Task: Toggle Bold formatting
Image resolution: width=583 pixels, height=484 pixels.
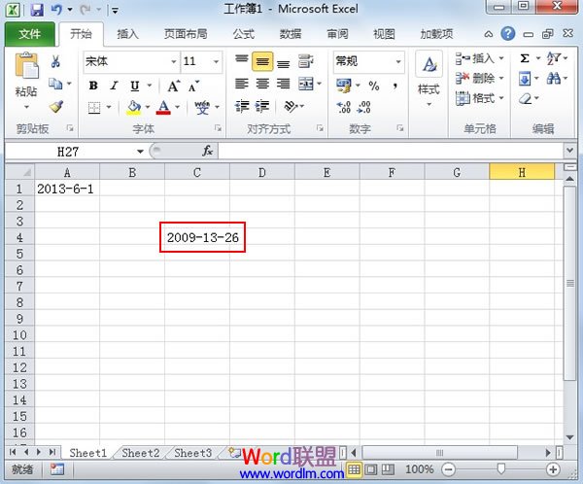Action: [93, 86]
